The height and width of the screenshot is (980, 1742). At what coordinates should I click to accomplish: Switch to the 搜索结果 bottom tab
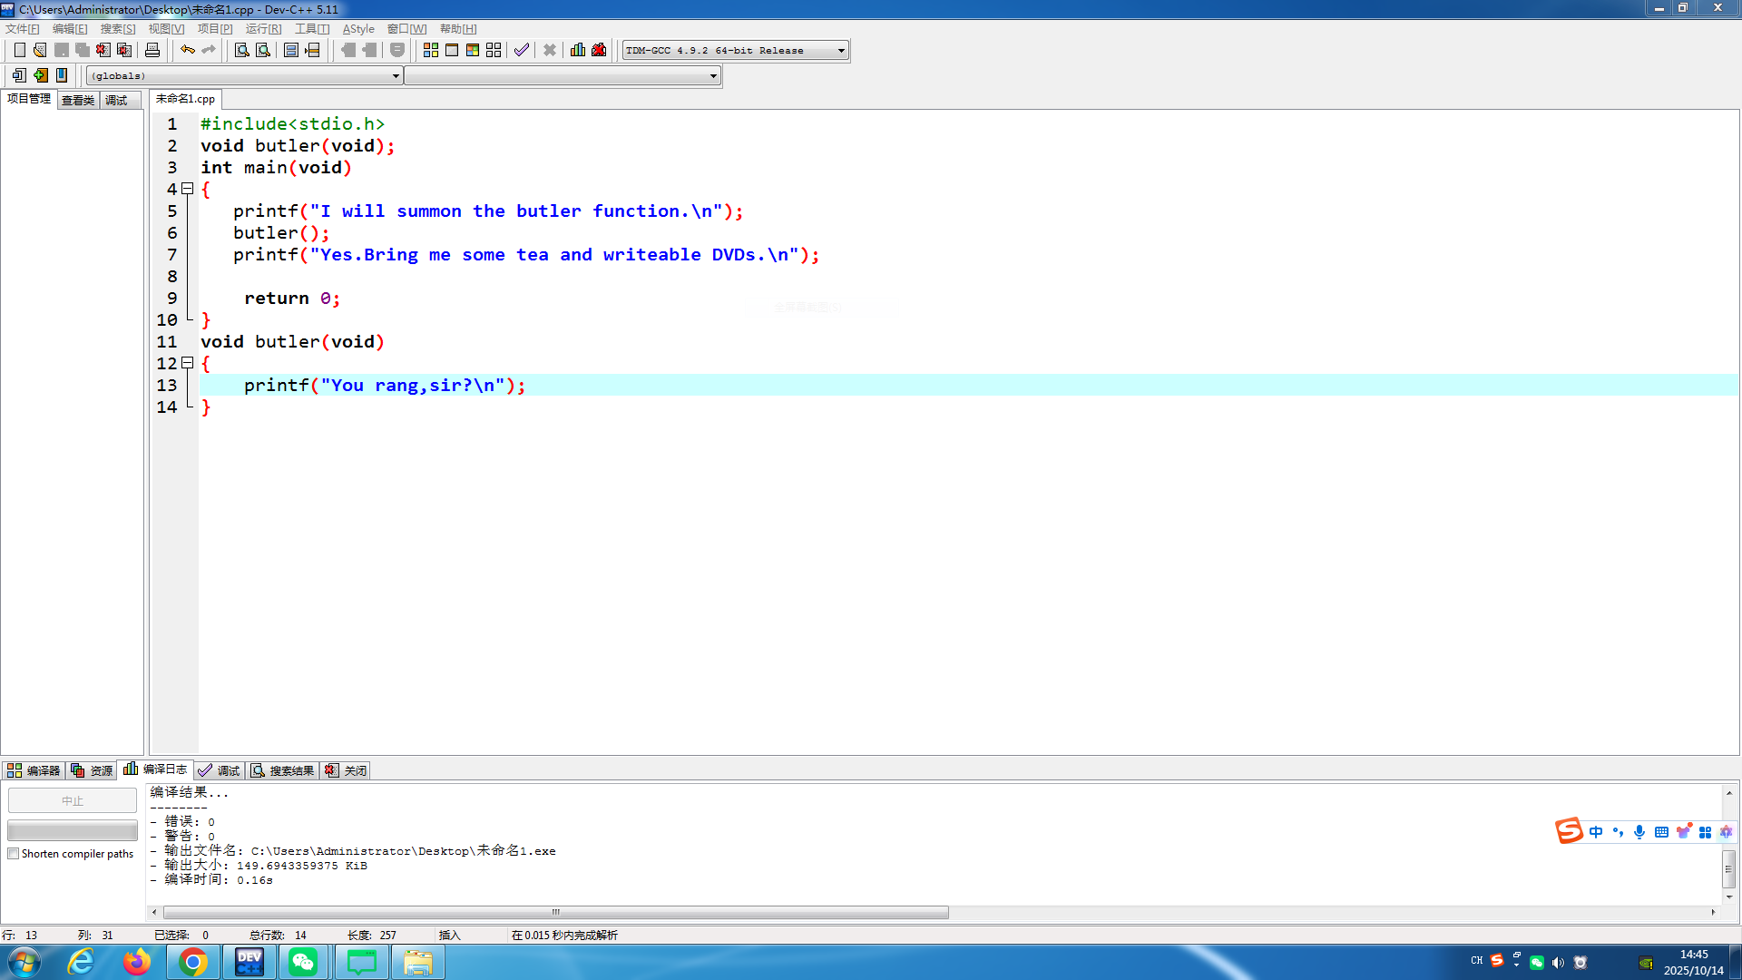click(283, 770)
